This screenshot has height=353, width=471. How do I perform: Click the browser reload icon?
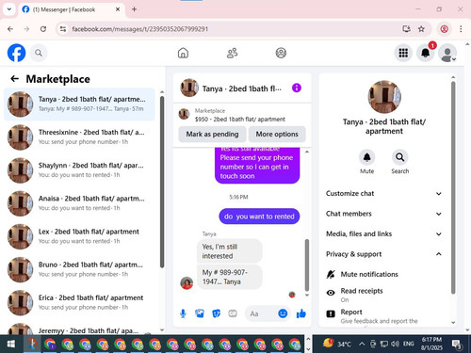click(43, 29)
